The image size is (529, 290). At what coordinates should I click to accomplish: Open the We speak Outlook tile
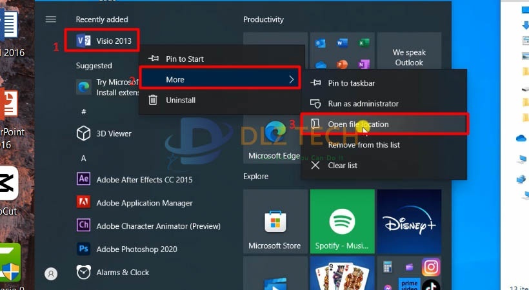(x=409, y=50)
